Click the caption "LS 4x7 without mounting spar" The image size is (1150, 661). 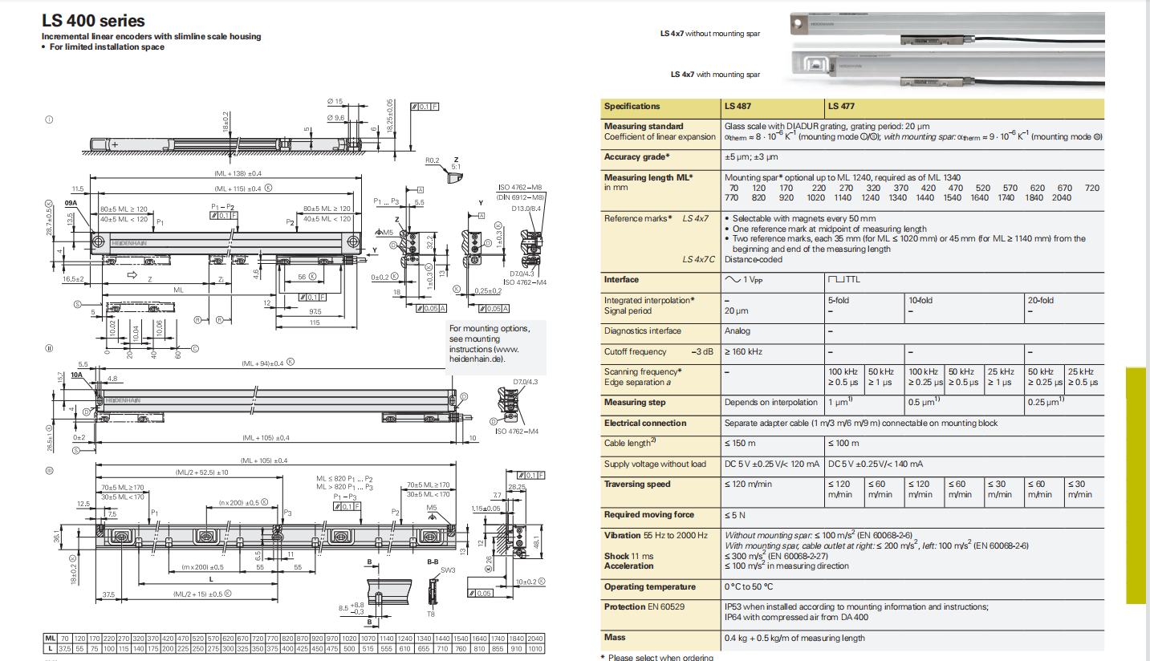pos(709,34)
